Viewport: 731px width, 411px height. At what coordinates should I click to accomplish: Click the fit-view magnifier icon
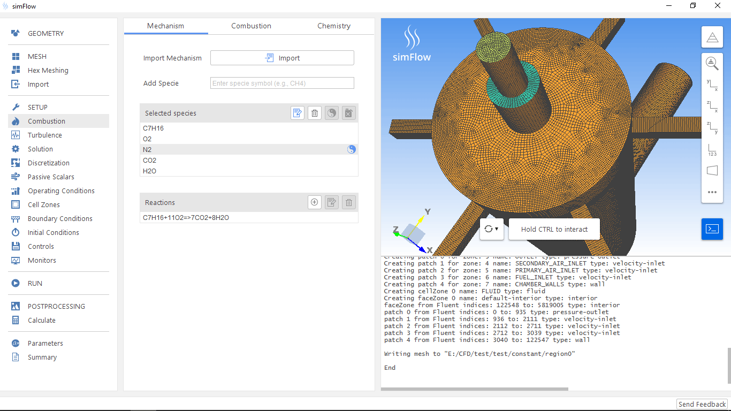click(712, 63)
